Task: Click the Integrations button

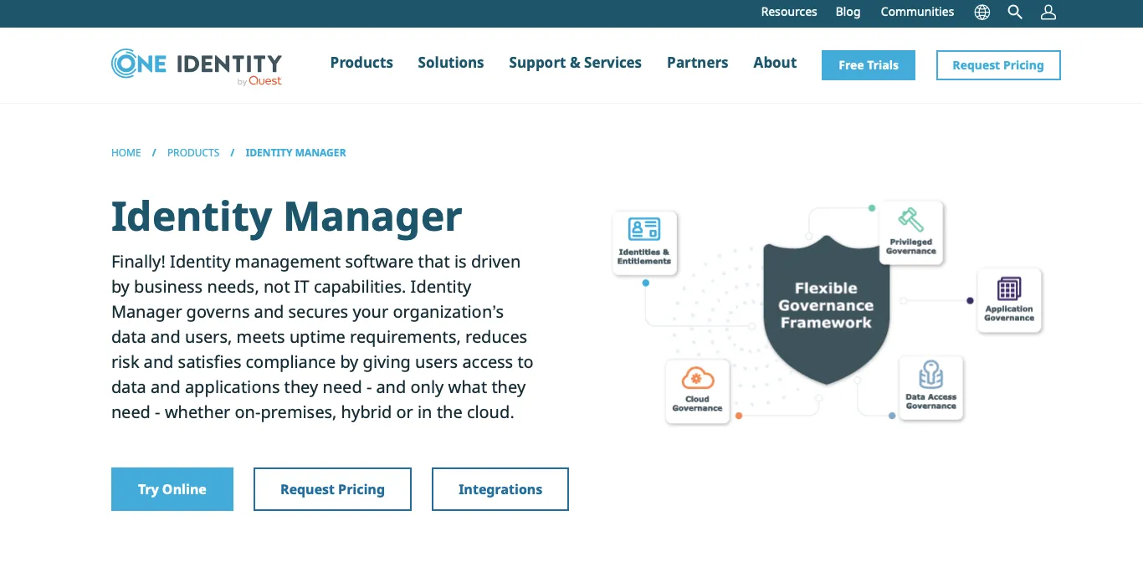Action: [x=500, y=489]
